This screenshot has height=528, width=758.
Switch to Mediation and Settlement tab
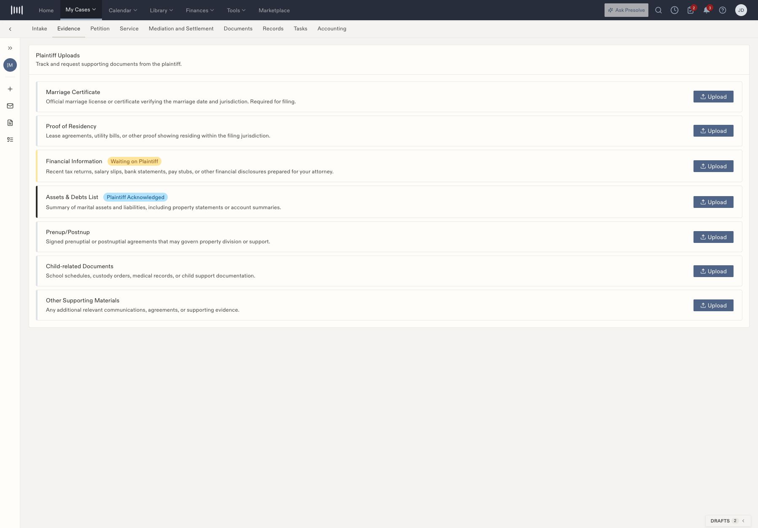181,29
